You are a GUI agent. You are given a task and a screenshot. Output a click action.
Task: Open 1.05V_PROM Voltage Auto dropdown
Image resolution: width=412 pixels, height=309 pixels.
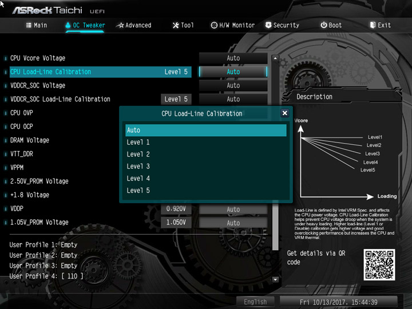pos(233,223)
